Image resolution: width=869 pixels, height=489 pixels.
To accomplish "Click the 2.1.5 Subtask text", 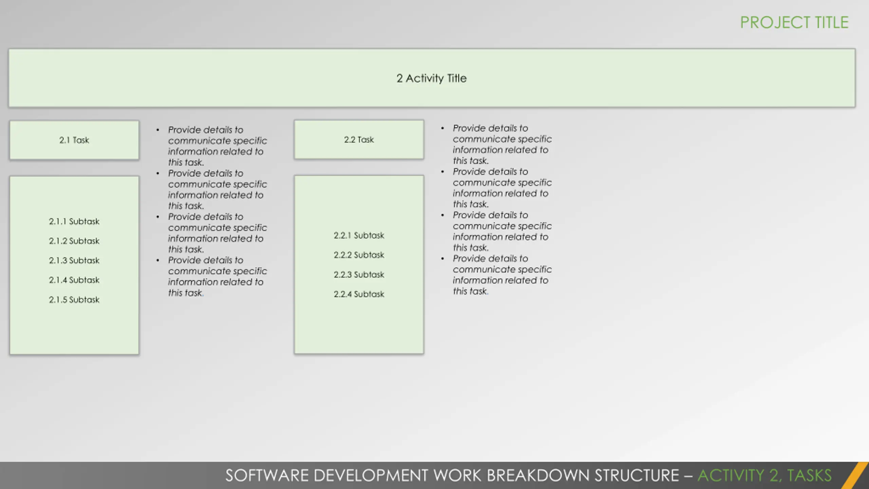I will tap(74, 300).
